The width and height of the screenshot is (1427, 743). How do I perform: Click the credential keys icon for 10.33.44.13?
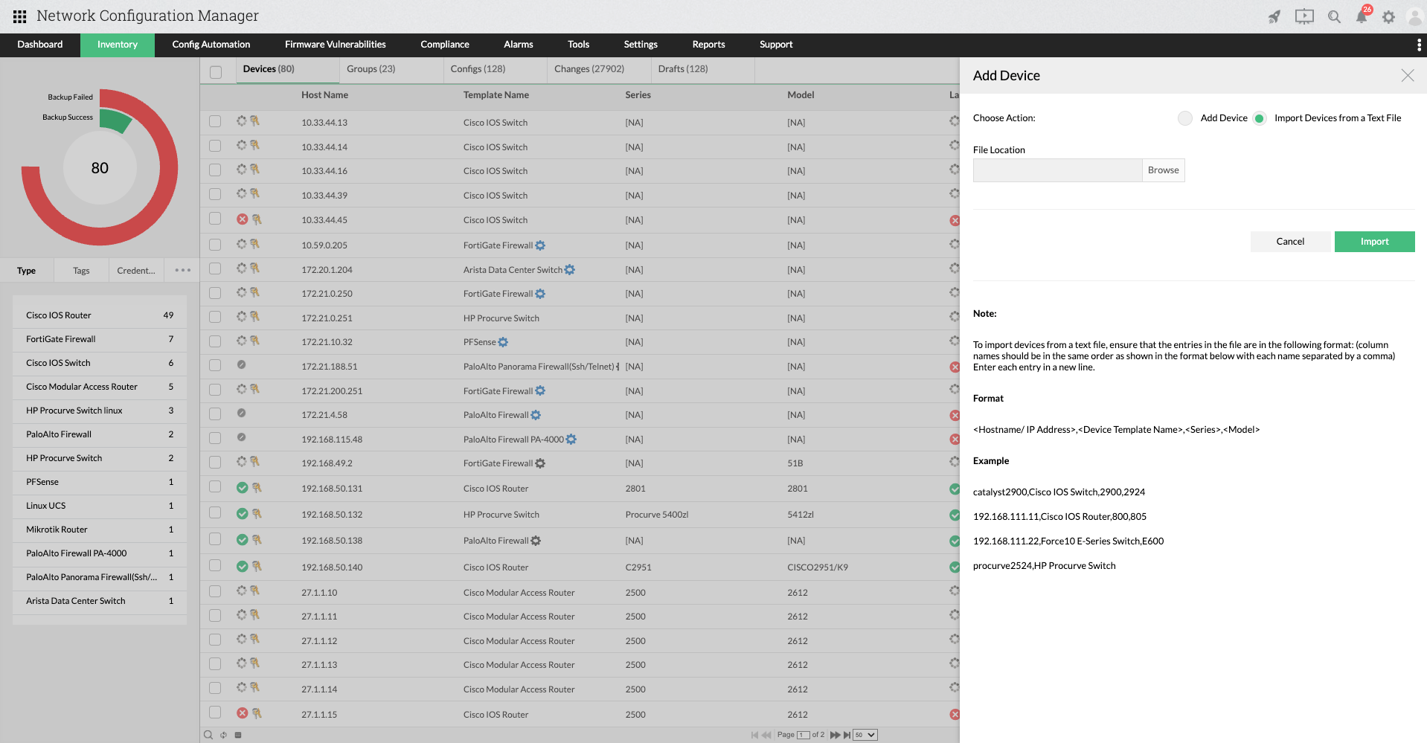point(254,120)
